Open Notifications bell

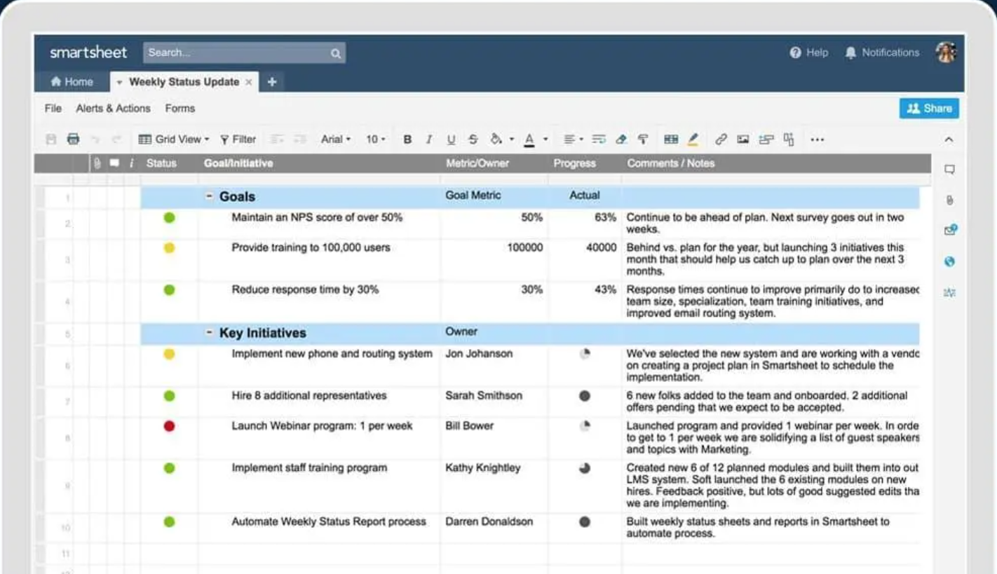[x=882, y=53]
